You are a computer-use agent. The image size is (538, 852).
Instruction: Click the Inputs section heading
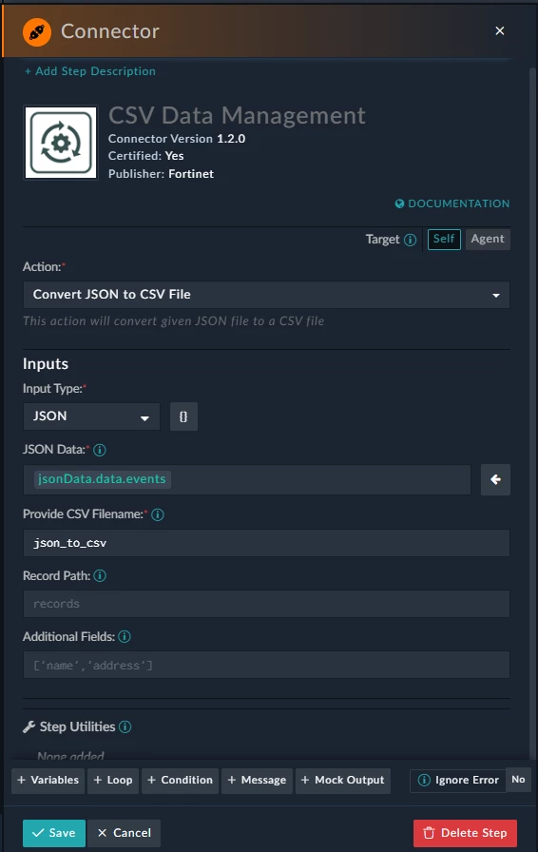(x=46, y=364)
